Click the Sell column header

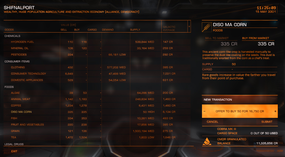pyautogui.click(x=64, y=30)
